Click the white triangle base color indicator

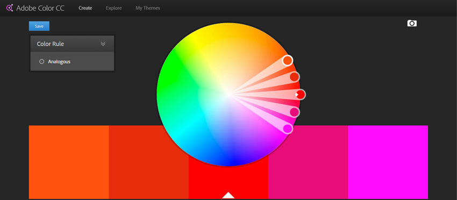(x=228, y=195)
